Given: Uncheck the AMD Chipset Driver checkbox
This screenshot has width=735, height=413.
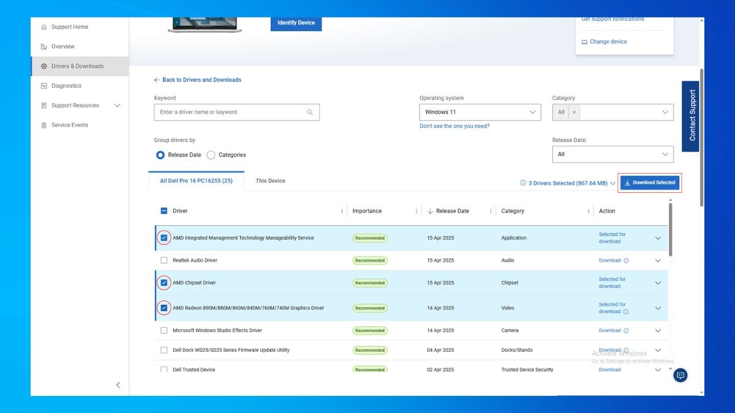Looking at the screenshot, I should click(164, 283).
